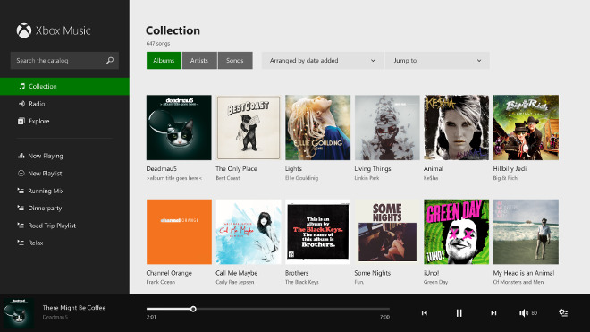This screenshot has width=590, height=332.
Task: Open the Collection sidebar item
Action: 64,86
